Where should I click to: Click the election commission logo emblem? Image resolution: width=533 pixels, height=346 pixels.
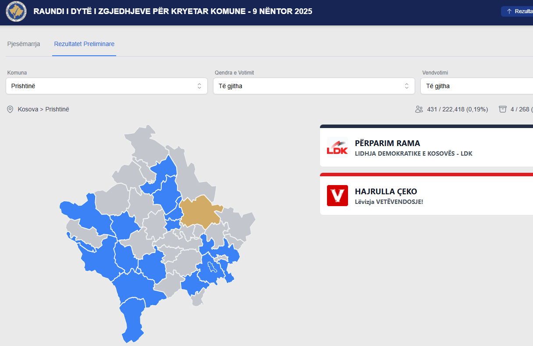pyautogui.click(x=16, y=12)
